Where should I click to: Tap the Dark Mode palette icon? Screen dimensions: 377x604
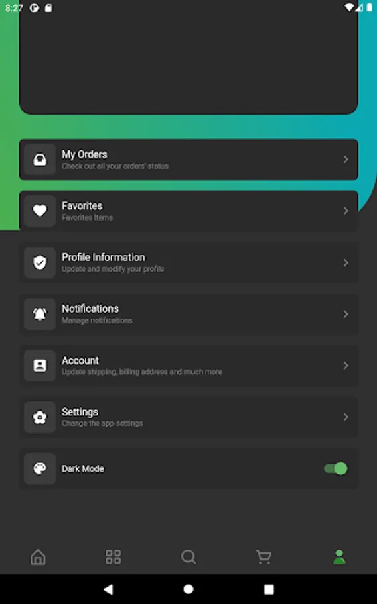(x=40, y=469)
